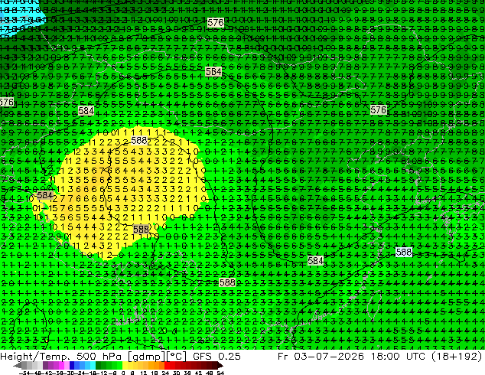Click the 588 label at the bottom center

pyautogui.click(x=227, y=282)
